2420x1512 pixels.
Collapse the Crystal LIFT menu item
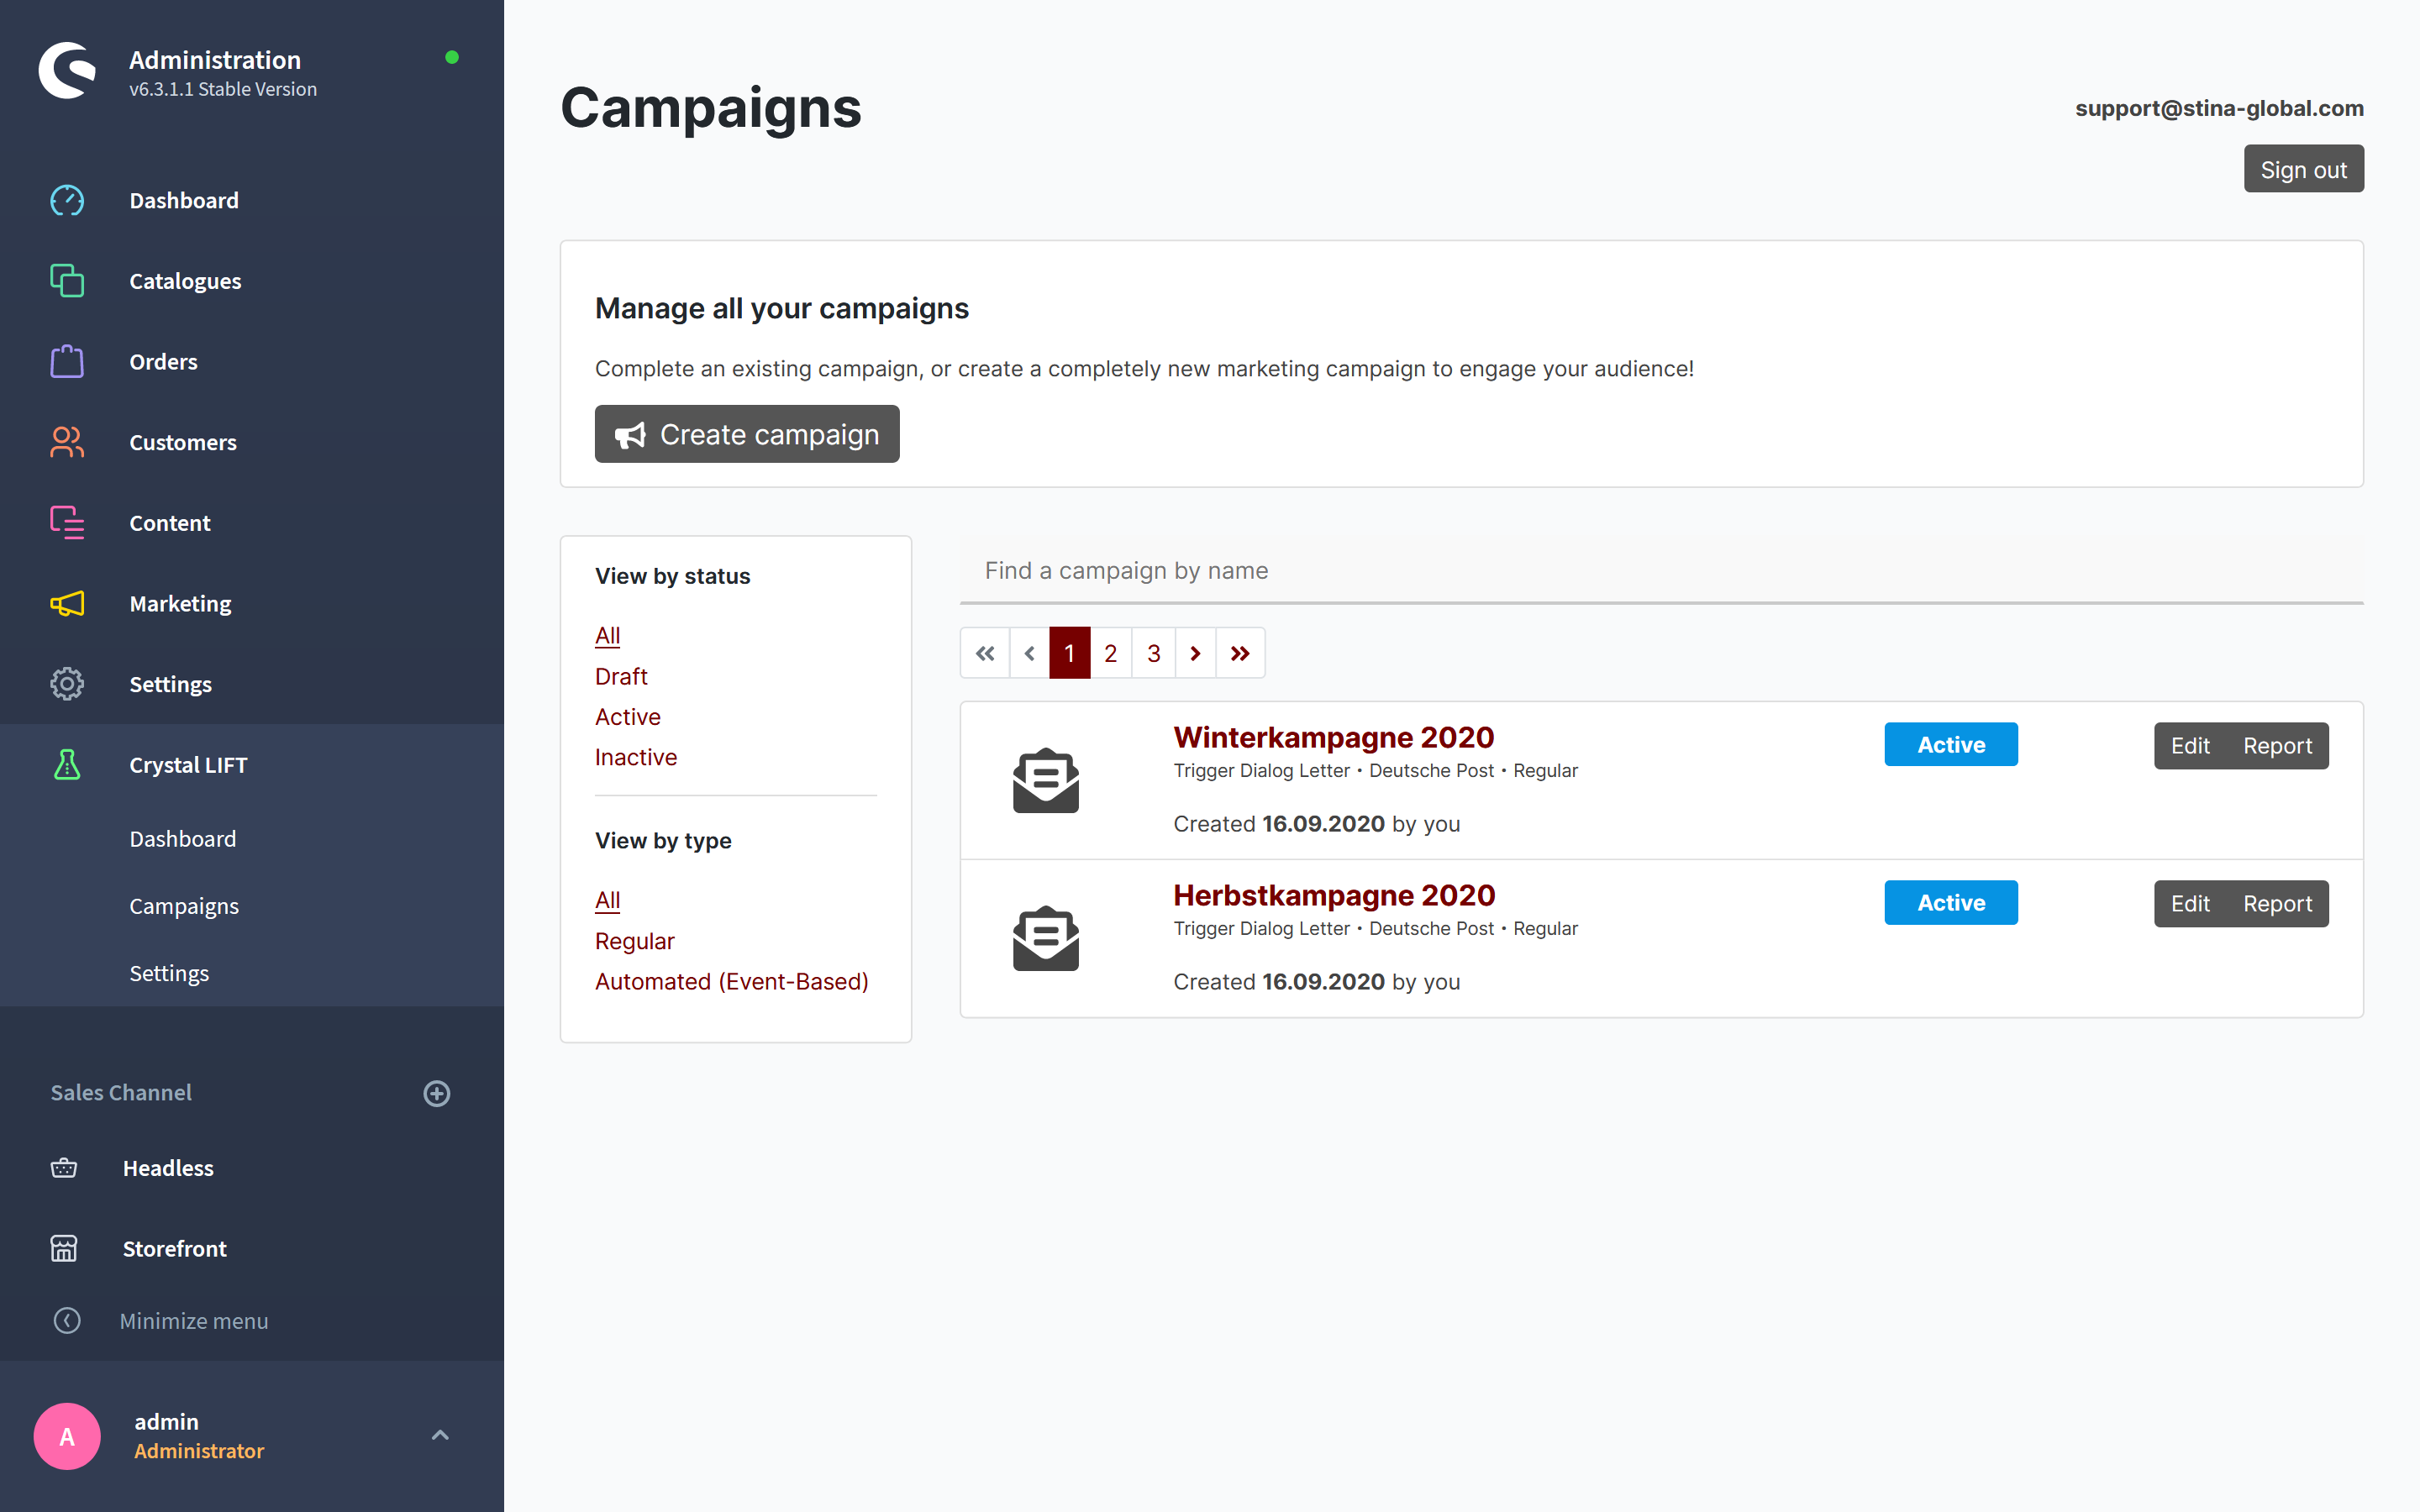click(x=188, y=765)
